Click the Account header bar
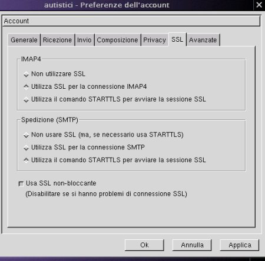This screenshot has width=265, height=261. click(x=131, y=21)
